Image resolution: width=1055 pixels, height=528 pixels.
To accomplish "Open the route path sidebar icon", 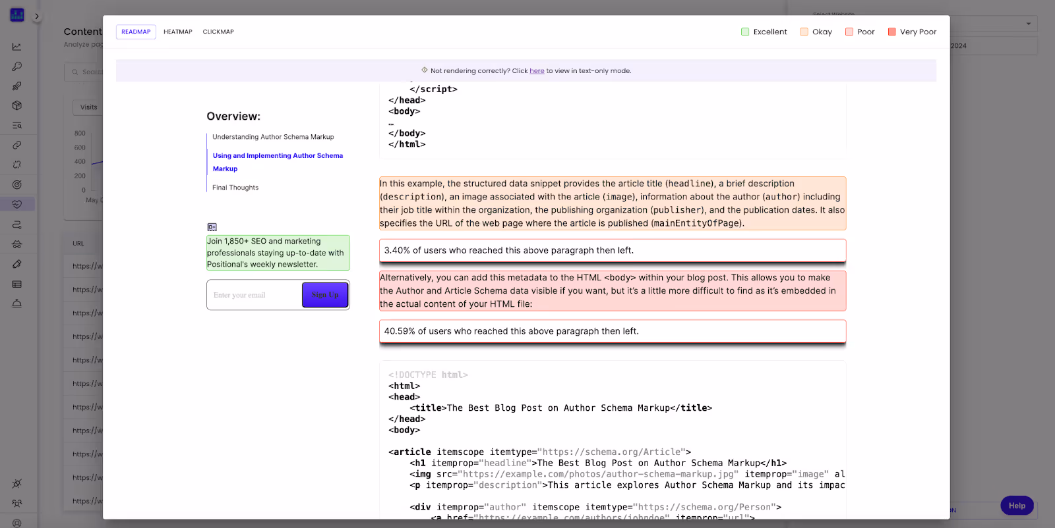I will (x=17, y=224).
